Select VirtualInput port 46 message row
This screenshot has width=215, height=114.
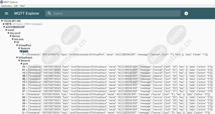(118, 79)
